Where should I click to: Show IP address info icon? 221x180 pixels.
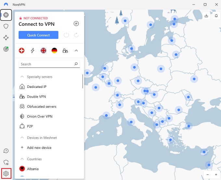pos(76,24)
